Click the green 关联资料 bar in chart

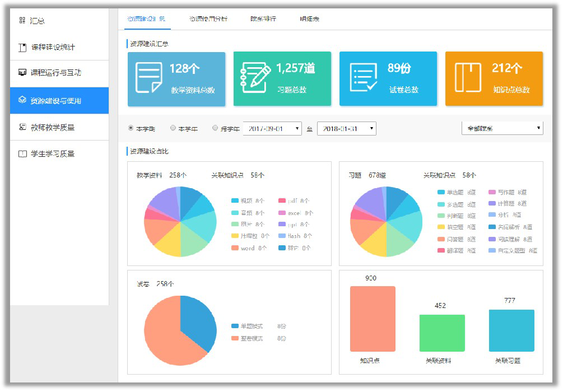tap(442, 333)
